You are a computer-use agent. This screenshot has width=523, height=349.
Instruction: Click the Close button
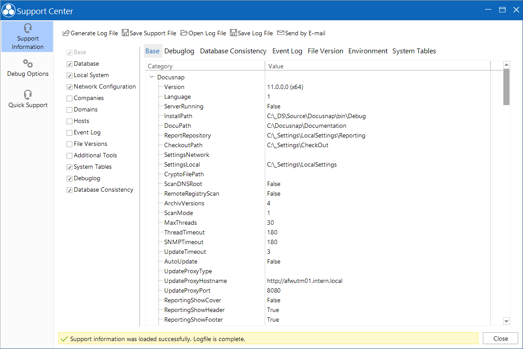[x=500, y=338]
